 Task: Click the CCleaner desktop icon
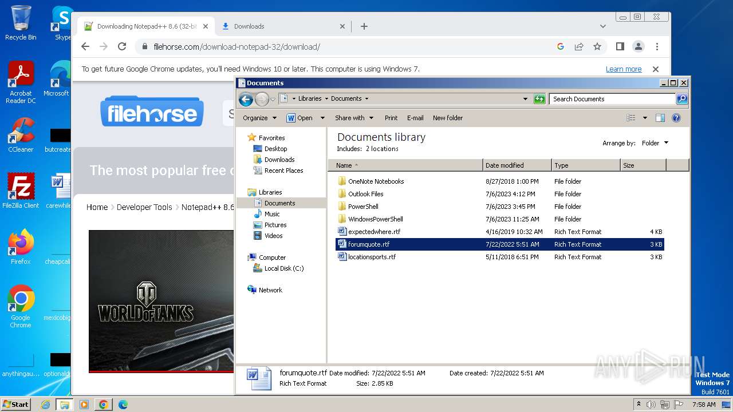click(x=21, y=135)
